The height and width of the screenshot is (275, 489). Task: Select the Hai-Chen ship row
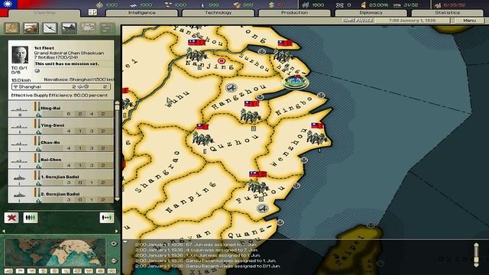point(61,160)
